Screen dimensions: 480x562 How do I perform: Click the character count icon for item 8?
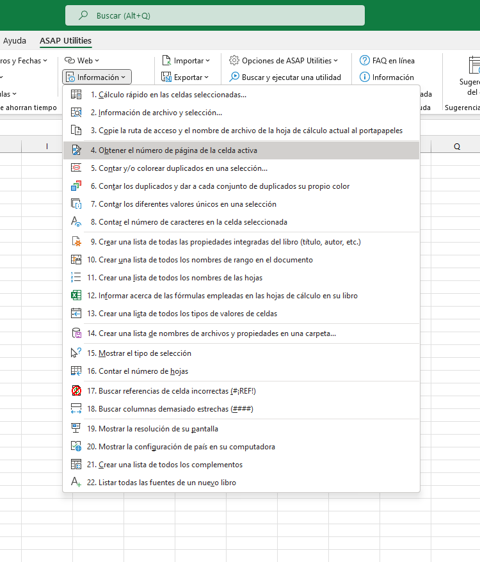(76, 222)
